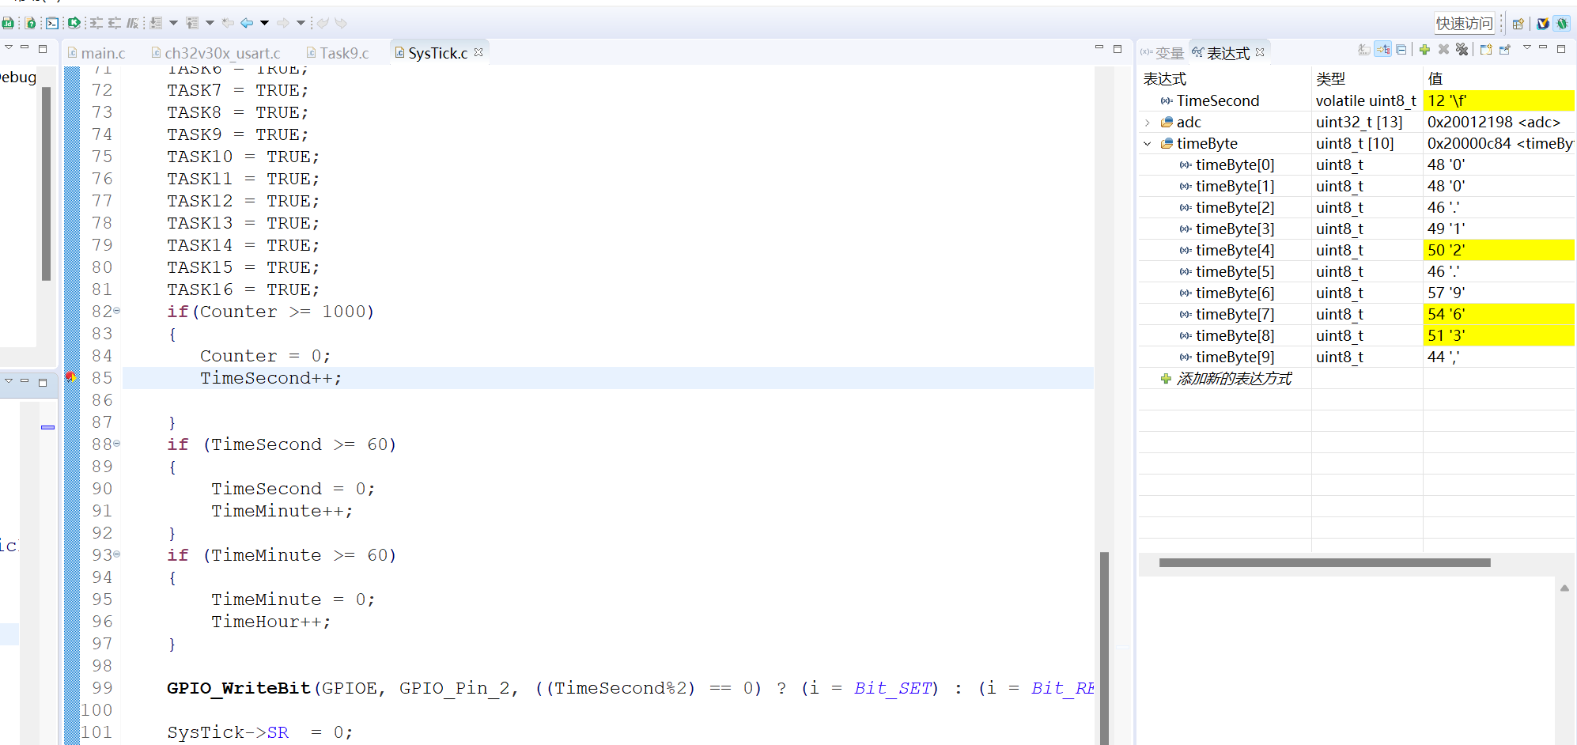
Task: Close the 表达式 expressions view
Action: (1260, 52)
